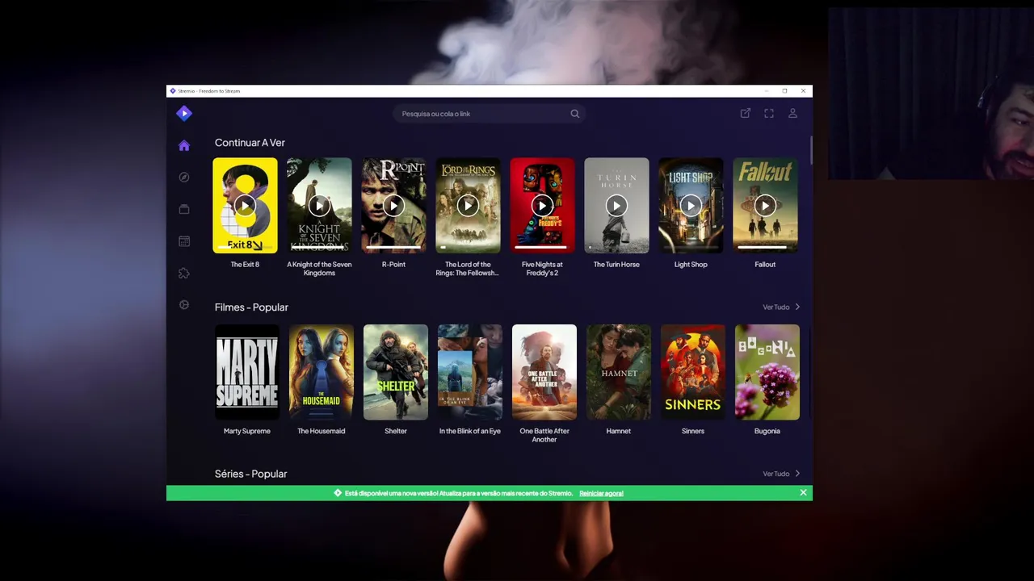Open Ver Tudo for Séries - Popular
Screen dimensions: 1034x581
point(781,474)
